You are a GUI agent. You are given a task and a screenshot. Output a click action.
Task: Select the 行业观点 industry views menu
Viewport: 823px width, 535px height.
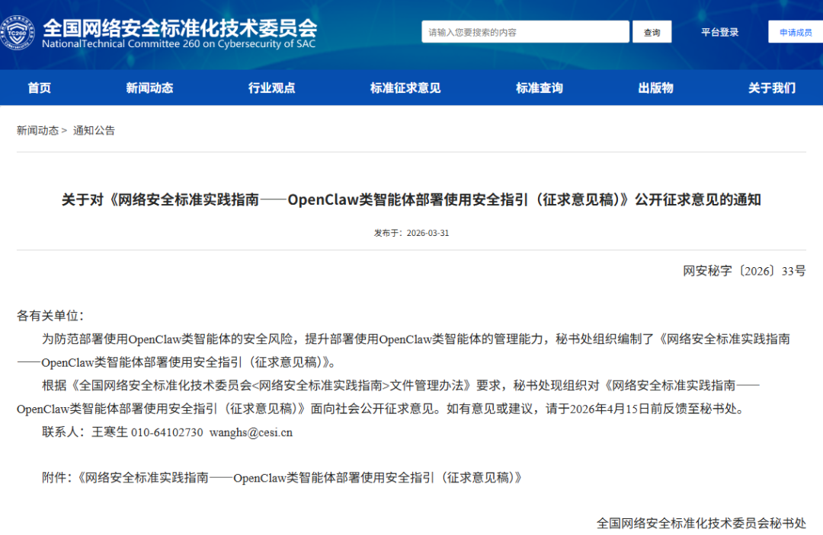click(x=271, y=88)
